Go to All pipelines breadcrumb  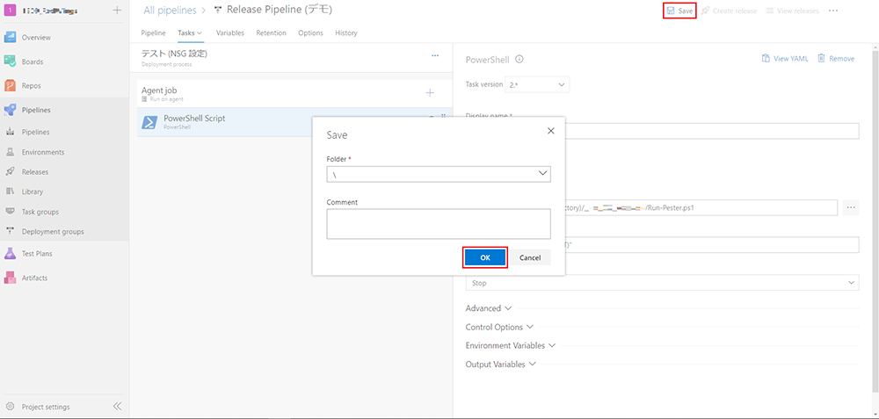coord(170,10)
